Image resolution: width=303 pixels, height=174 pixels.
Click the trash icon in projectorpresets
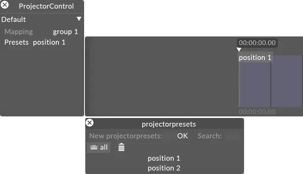(121, 147)
